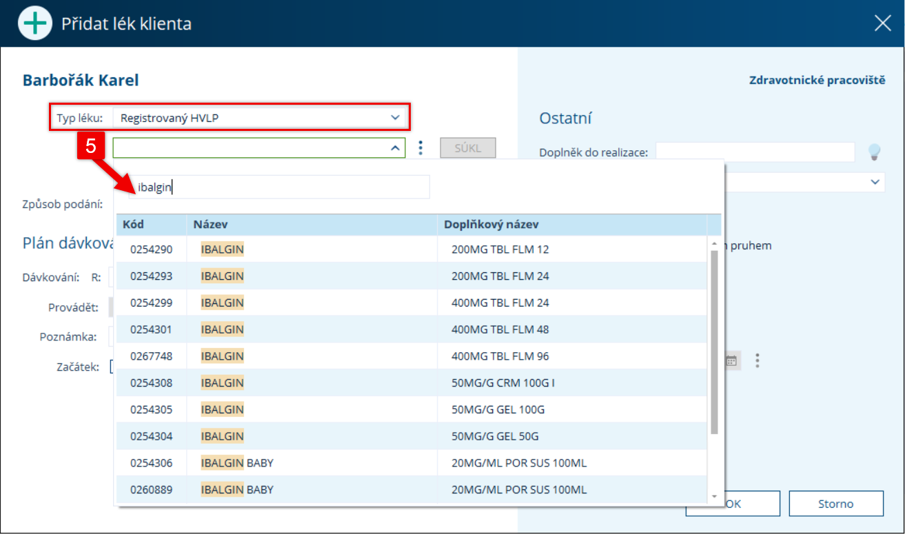Select IBALGIN 50MG/G CRM 100G I row
Image resolution: width=905 pixels, height=534 pixels.
(411, 382)
